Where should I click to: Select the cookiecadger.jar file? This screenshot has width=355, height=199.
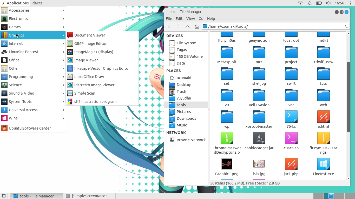click(259, 141)
